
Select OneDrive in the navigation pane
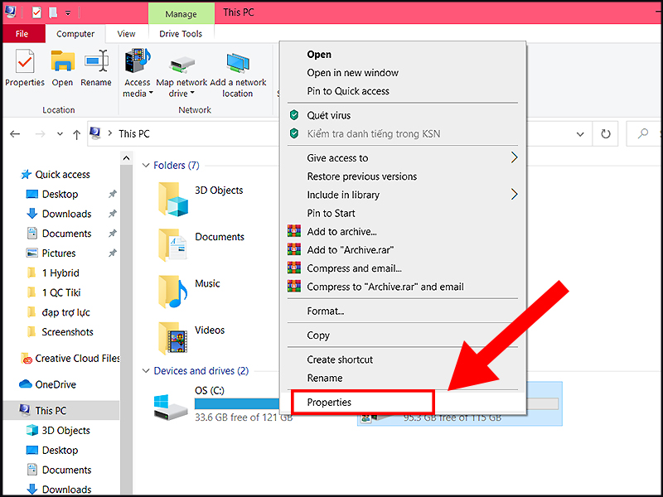point(55,384)
